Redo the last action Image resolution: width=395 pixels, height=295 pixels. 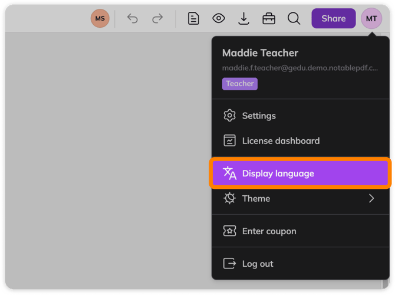coord(157,18)
